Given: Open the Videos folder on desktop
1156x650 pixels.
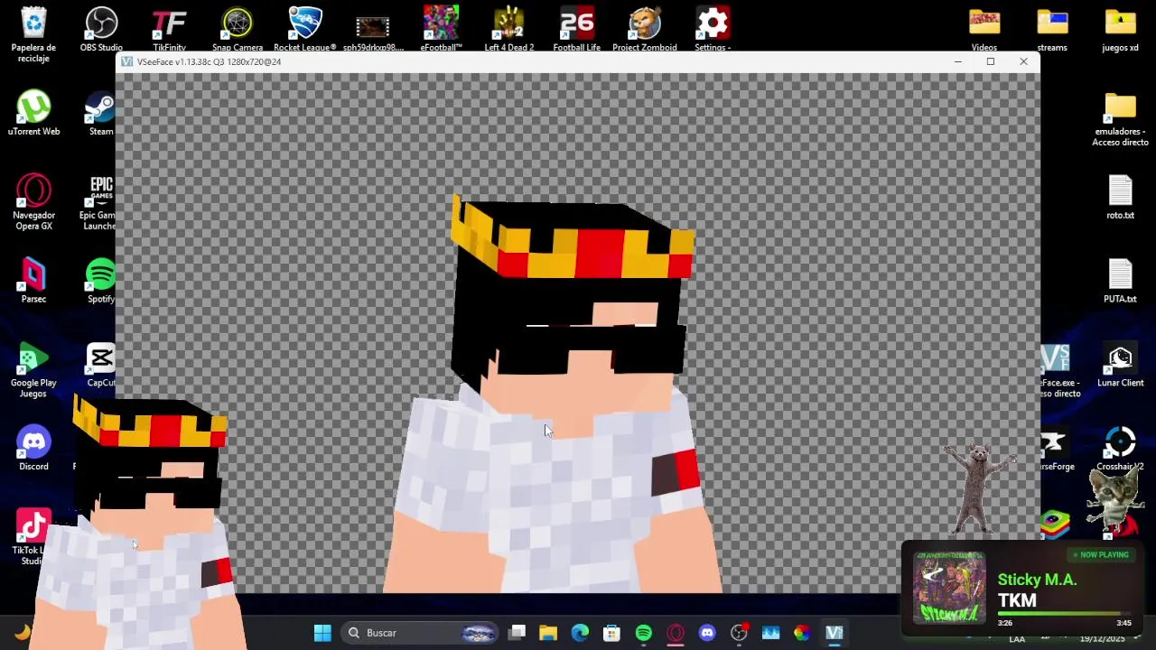Looking at the screenshot, I should (984, 30).
